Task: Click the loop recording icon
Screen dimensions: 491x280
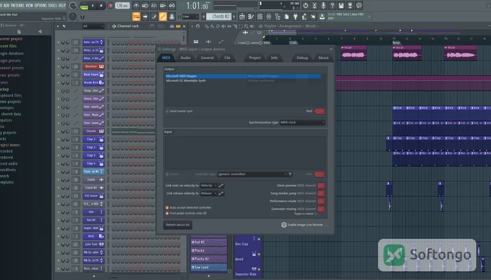Action: point(172,6)
